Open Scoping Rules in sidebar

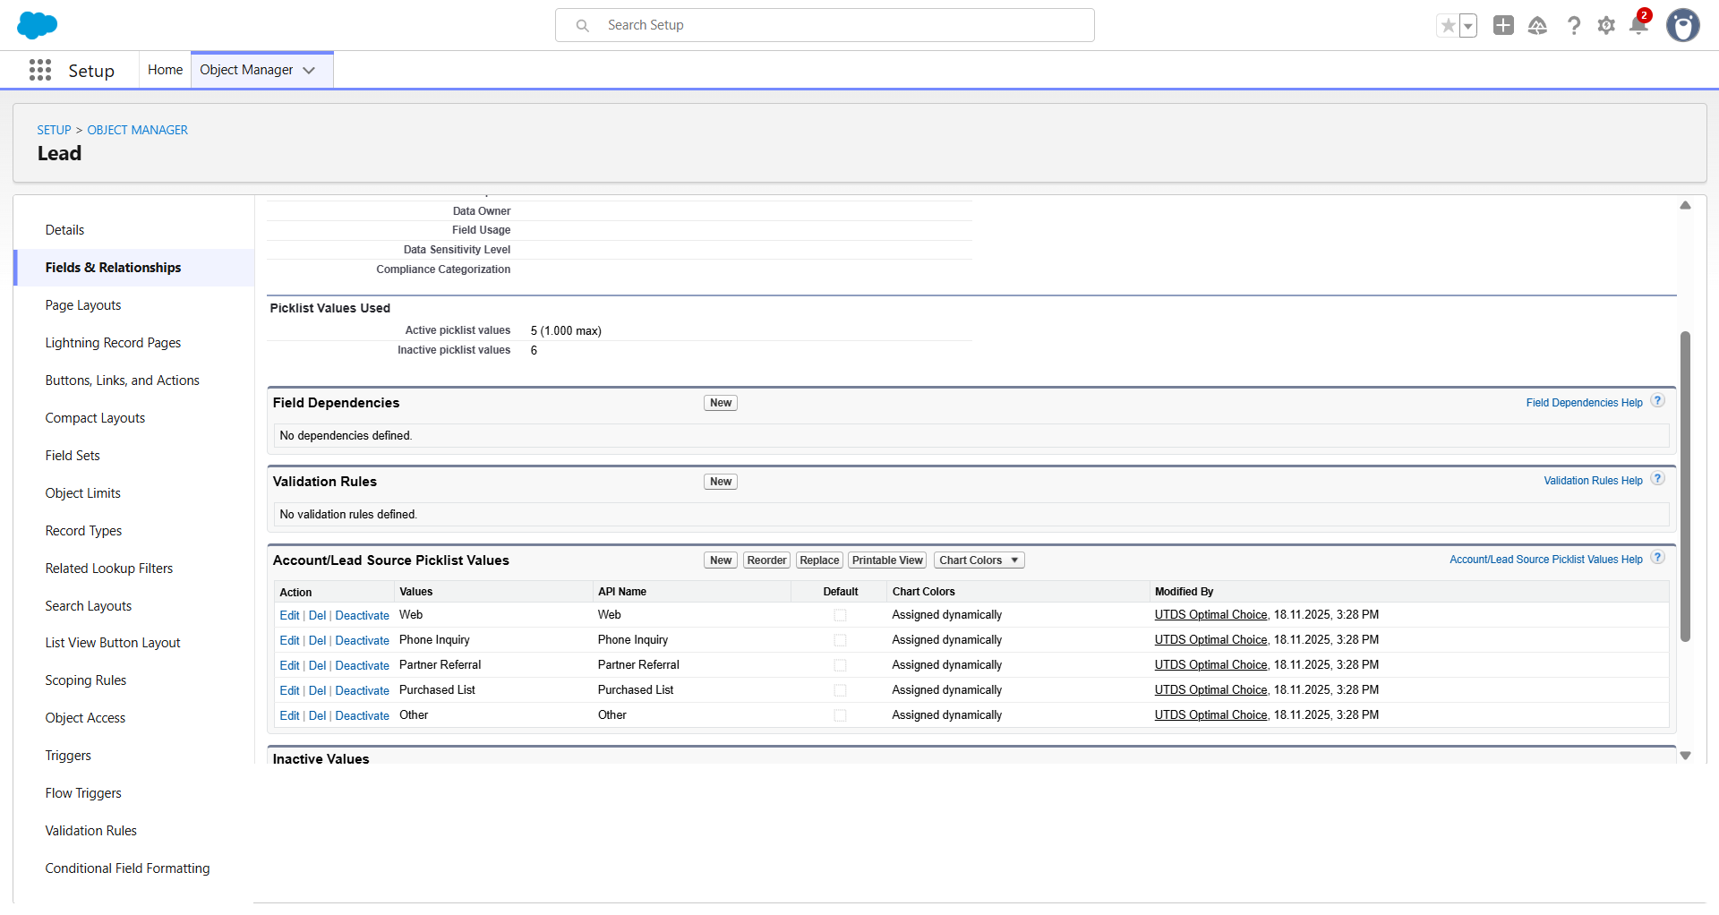(x=86, y=680)
